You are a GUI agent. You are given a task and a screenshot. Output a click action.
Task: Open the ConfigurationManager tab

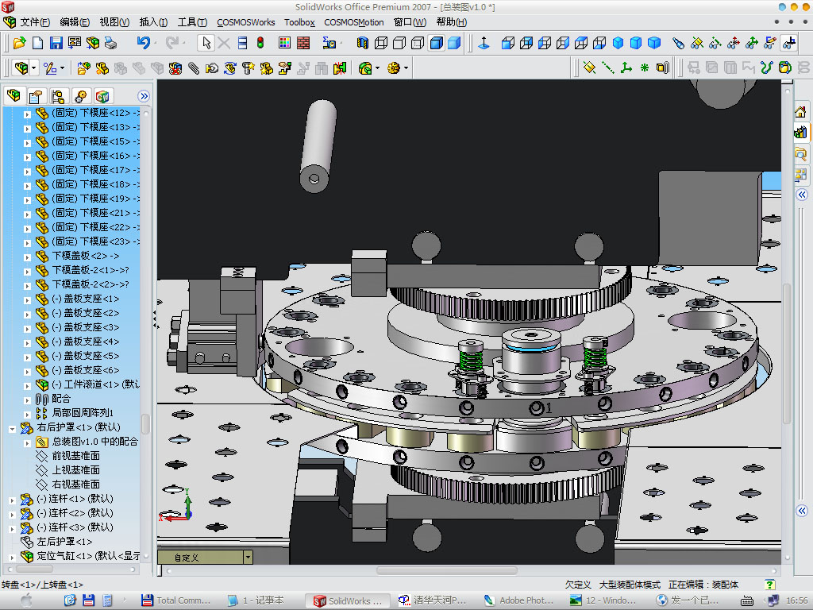(57, 96)
